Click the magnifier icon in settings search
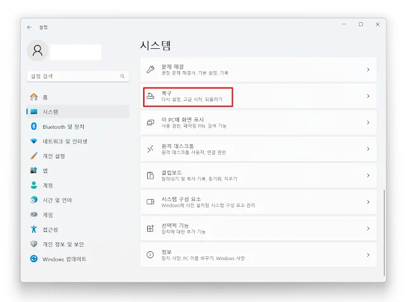This screenshot has width=406, height=302. [122, 76]
